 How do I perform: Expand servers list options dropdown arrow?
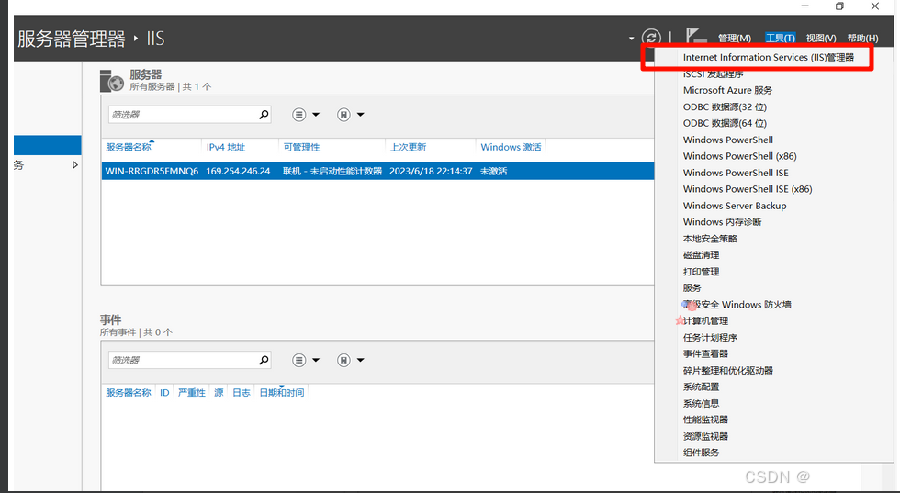(x=316, y=114)
